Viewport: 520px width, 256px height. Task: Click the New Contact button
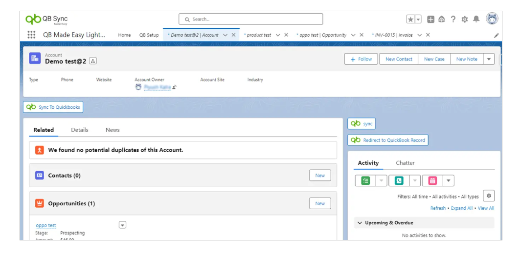coord(399,59)
